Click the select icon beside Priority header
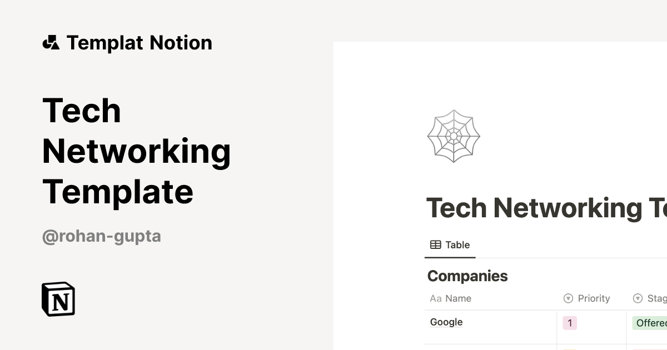Screen dimensions: 667x350 [568, 299]
